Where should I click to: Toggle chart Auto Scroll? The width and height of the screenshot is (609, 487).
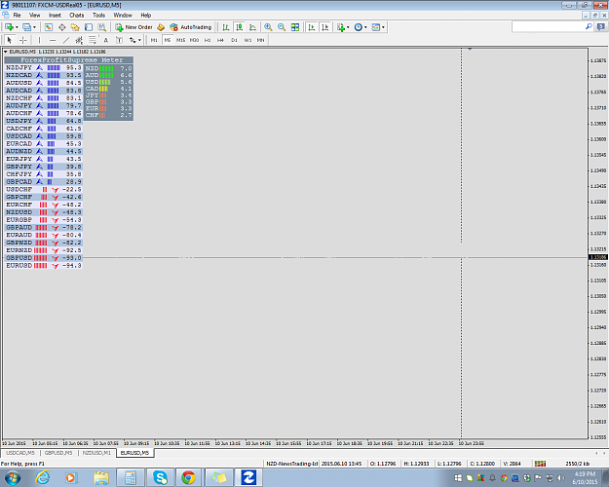click(x=312, y=27)
